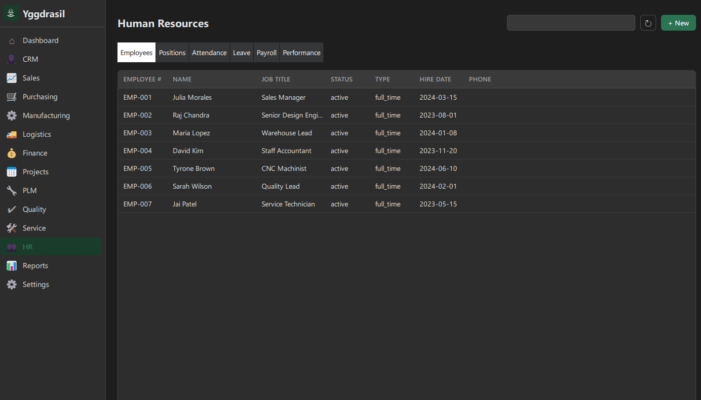Click the Yggdrasil tree logo

point(10,13)
